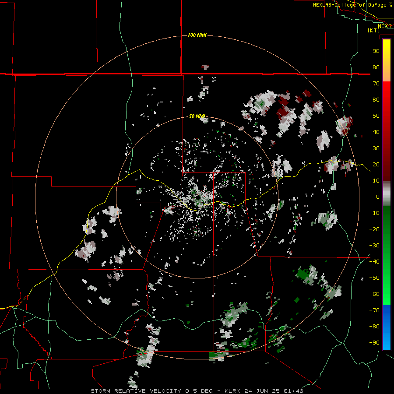The image size is (394, 394).
Task: Click the 30 value on the velocity scale
Action: point(376,148)
